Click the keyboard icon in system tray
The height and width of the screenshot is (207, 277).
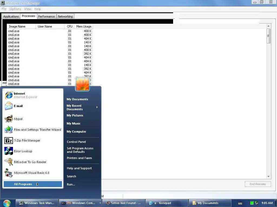click(x=240, y=203)
